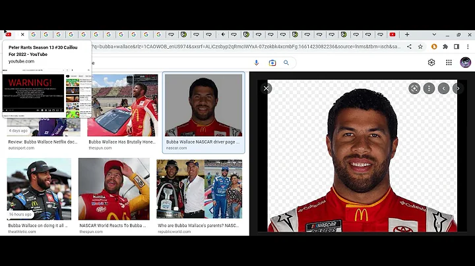Click thespun.com under the race car image

tap(100, 148)
